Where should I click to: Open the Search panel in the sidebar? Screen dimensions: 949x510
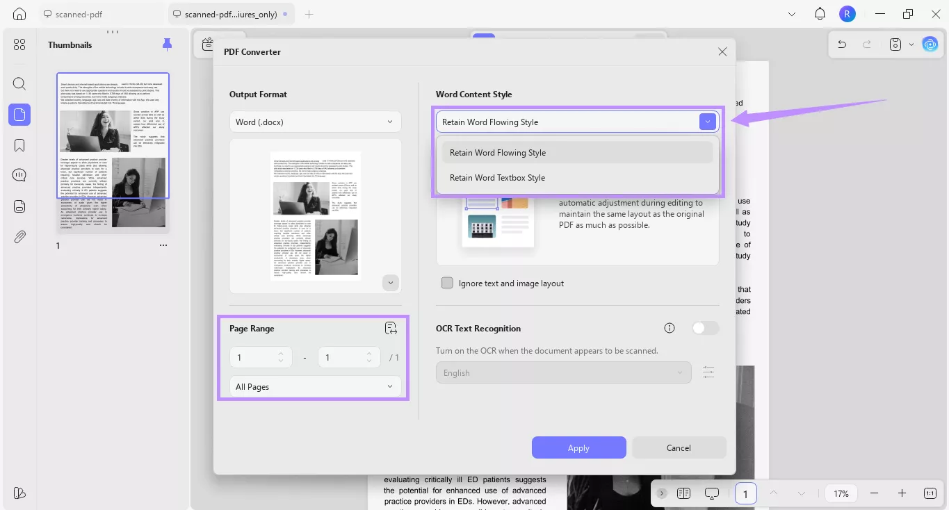[x=19, y=83]
